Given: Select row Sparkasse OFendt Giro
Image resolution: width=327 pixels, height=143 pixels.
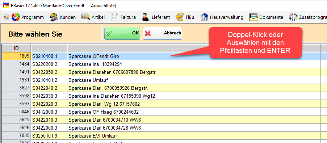Looking at the screenshot, I should [194, 56].
